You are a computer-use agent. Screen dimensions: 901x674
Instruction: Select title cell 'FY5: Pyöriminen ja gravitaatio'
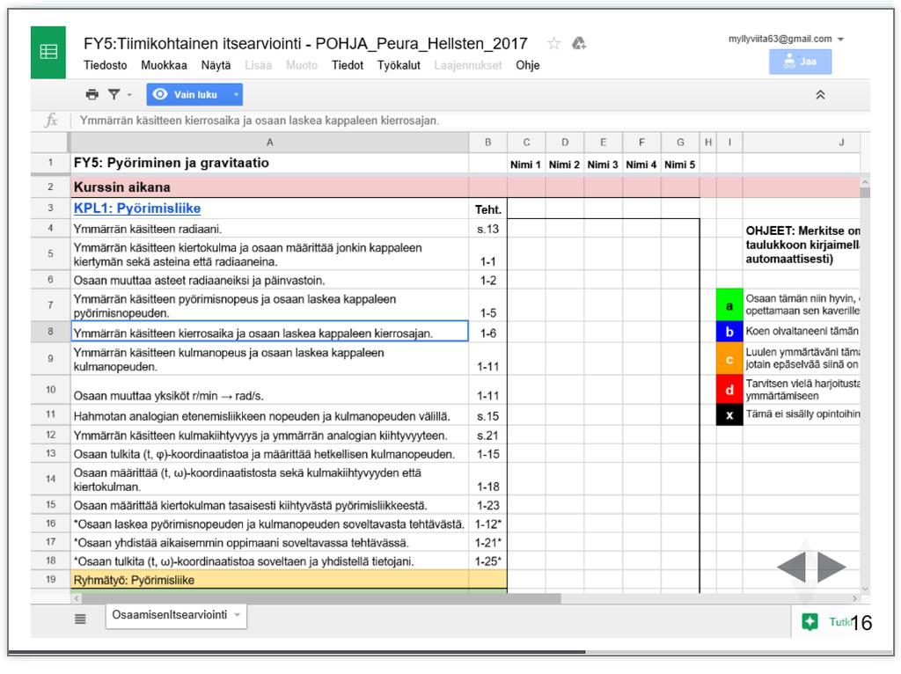pyautogui.click(x=269, y=163)
